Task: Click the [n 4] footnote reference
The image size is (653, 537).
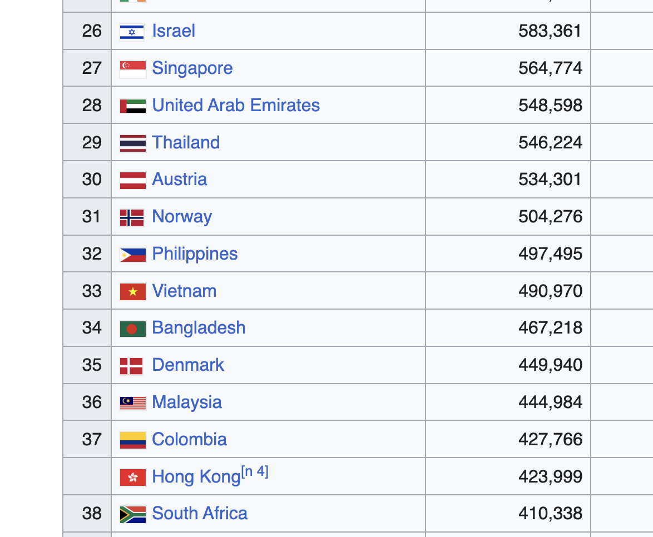Action: click(255, 471)
